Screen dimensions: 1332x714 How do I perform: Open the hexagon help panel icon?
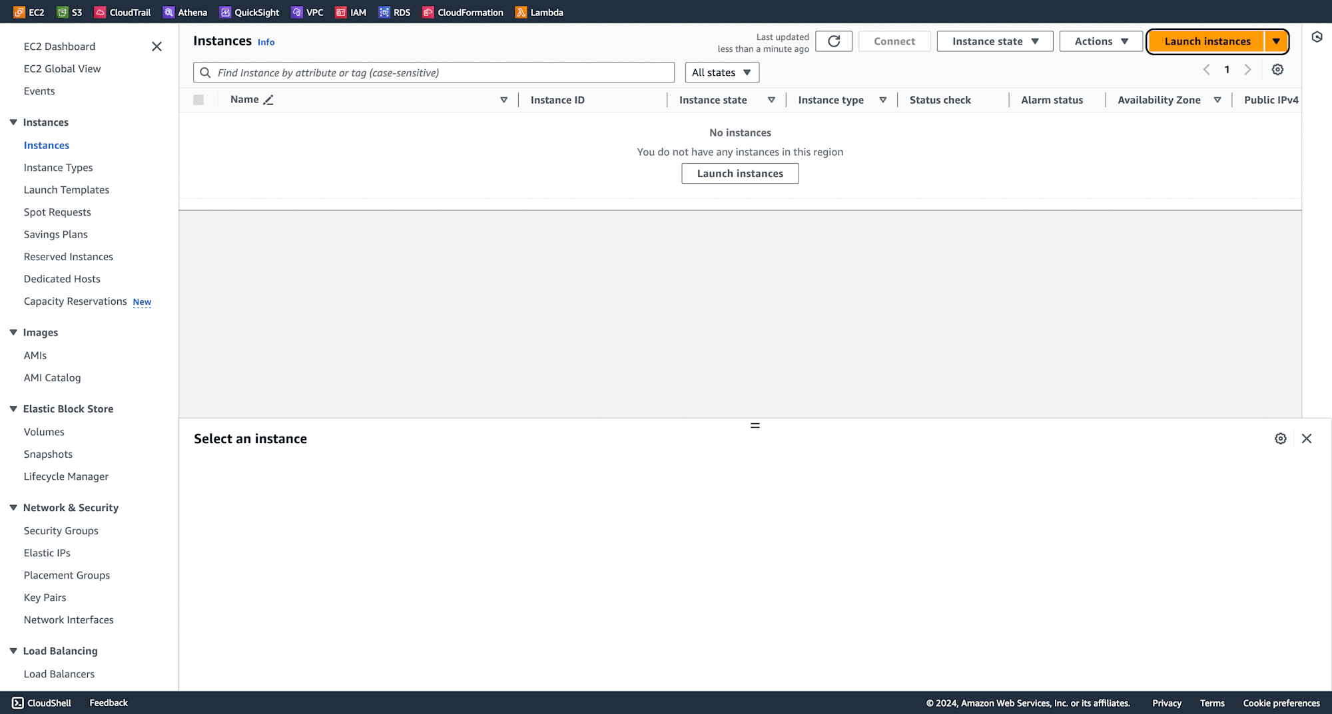click(1317, 37)
